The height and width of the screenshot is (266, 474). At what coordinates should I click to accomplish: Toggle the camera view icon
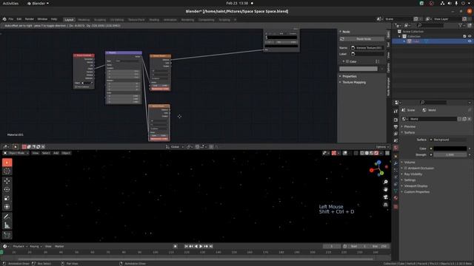tap(385, 197)
